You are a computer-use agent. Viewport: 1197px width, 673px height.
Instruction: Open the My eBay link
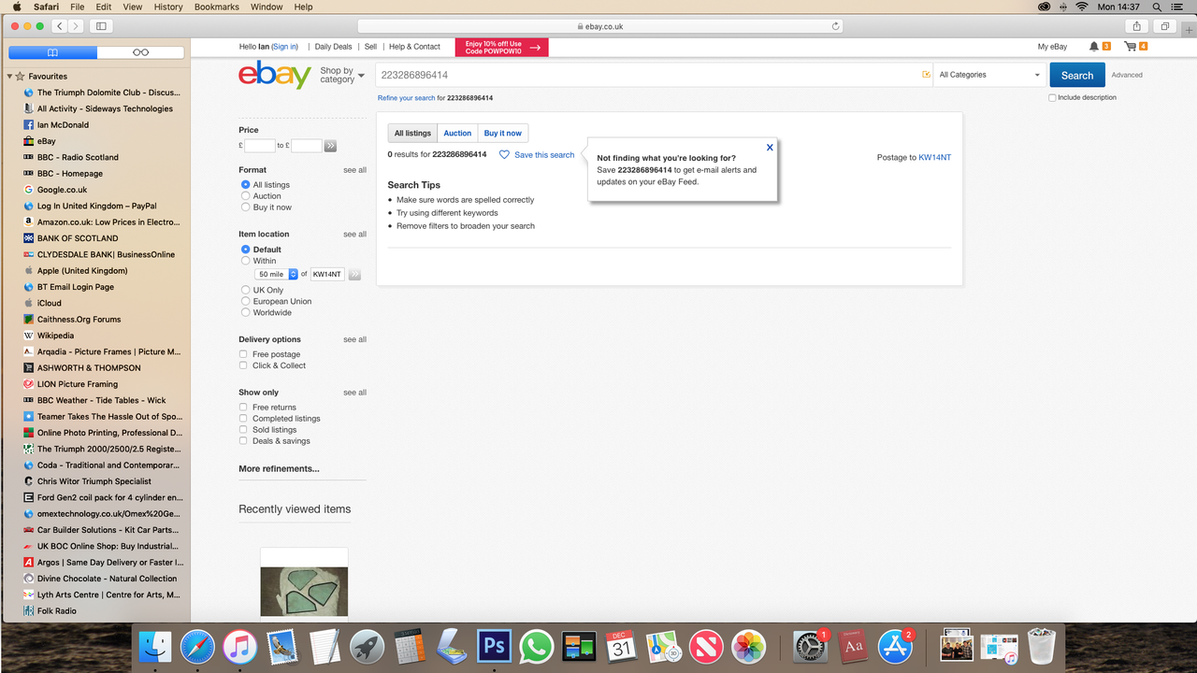(x=1052, y=47)
